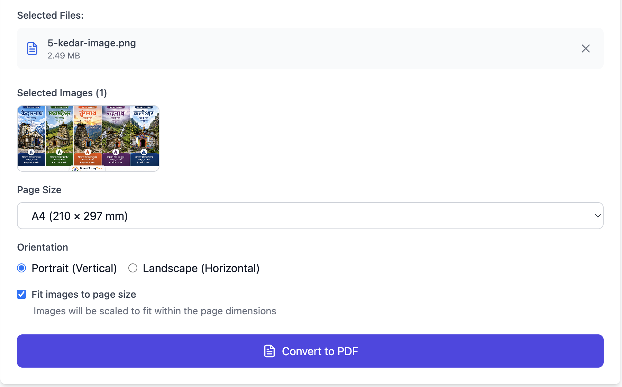Click the Convert to PDF button
The image size is (622, 387).
pos(310,351)
